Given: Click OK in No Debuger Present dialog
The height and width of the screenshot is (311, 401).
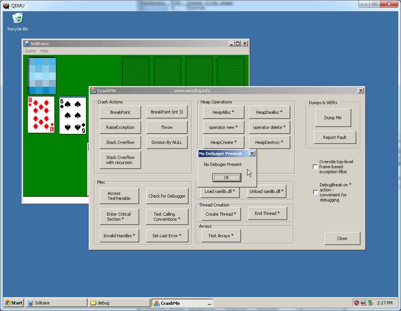Looking at the screenshot, I should point(227,177).
